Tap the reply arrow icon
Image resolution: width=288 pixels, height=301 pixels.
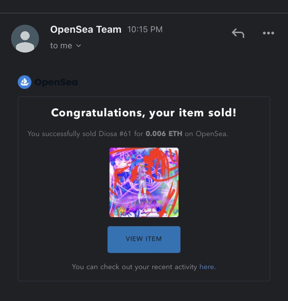click(238, 33)
